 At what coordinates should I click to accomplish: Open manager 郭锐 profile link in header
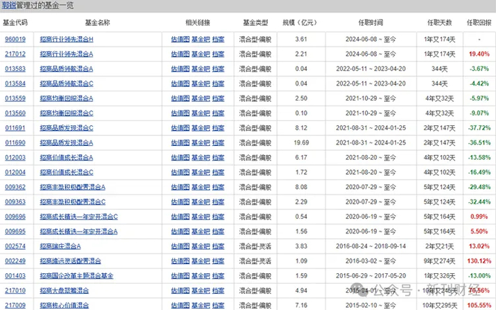click(x=9, y=6)
